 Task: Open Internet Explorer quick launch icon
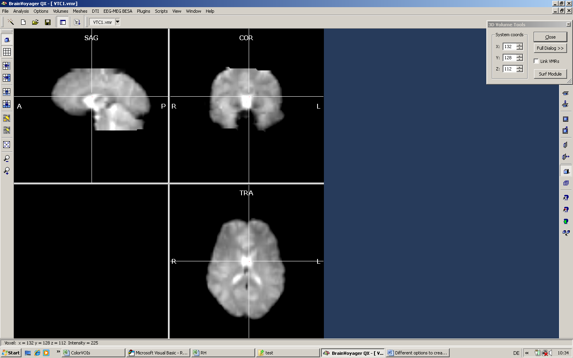(x=37, y=353)
